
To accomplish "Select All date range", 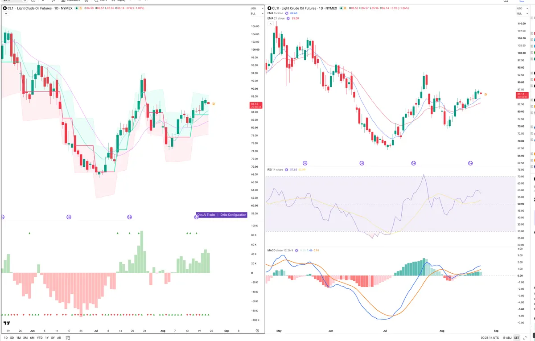I will point(59,338).
